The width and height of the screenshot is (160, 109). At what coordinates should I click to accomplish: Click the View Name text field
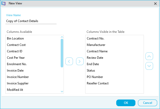coord(31,21)
